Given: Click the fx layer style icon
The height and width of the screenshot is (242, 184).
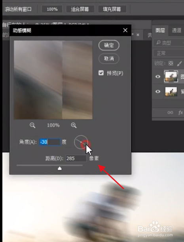Looking at the screenshot, I should coord(180,112).
